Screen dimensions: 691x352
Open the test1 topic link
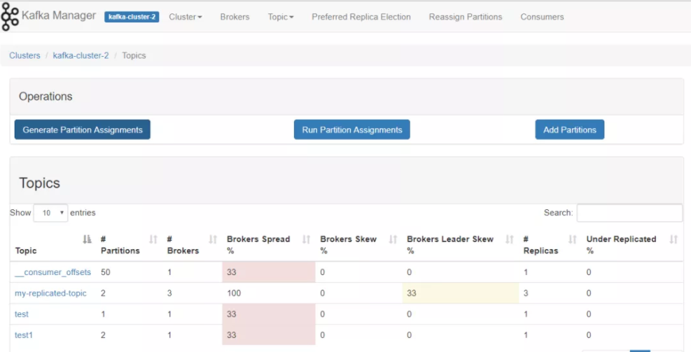click(24, 335)
